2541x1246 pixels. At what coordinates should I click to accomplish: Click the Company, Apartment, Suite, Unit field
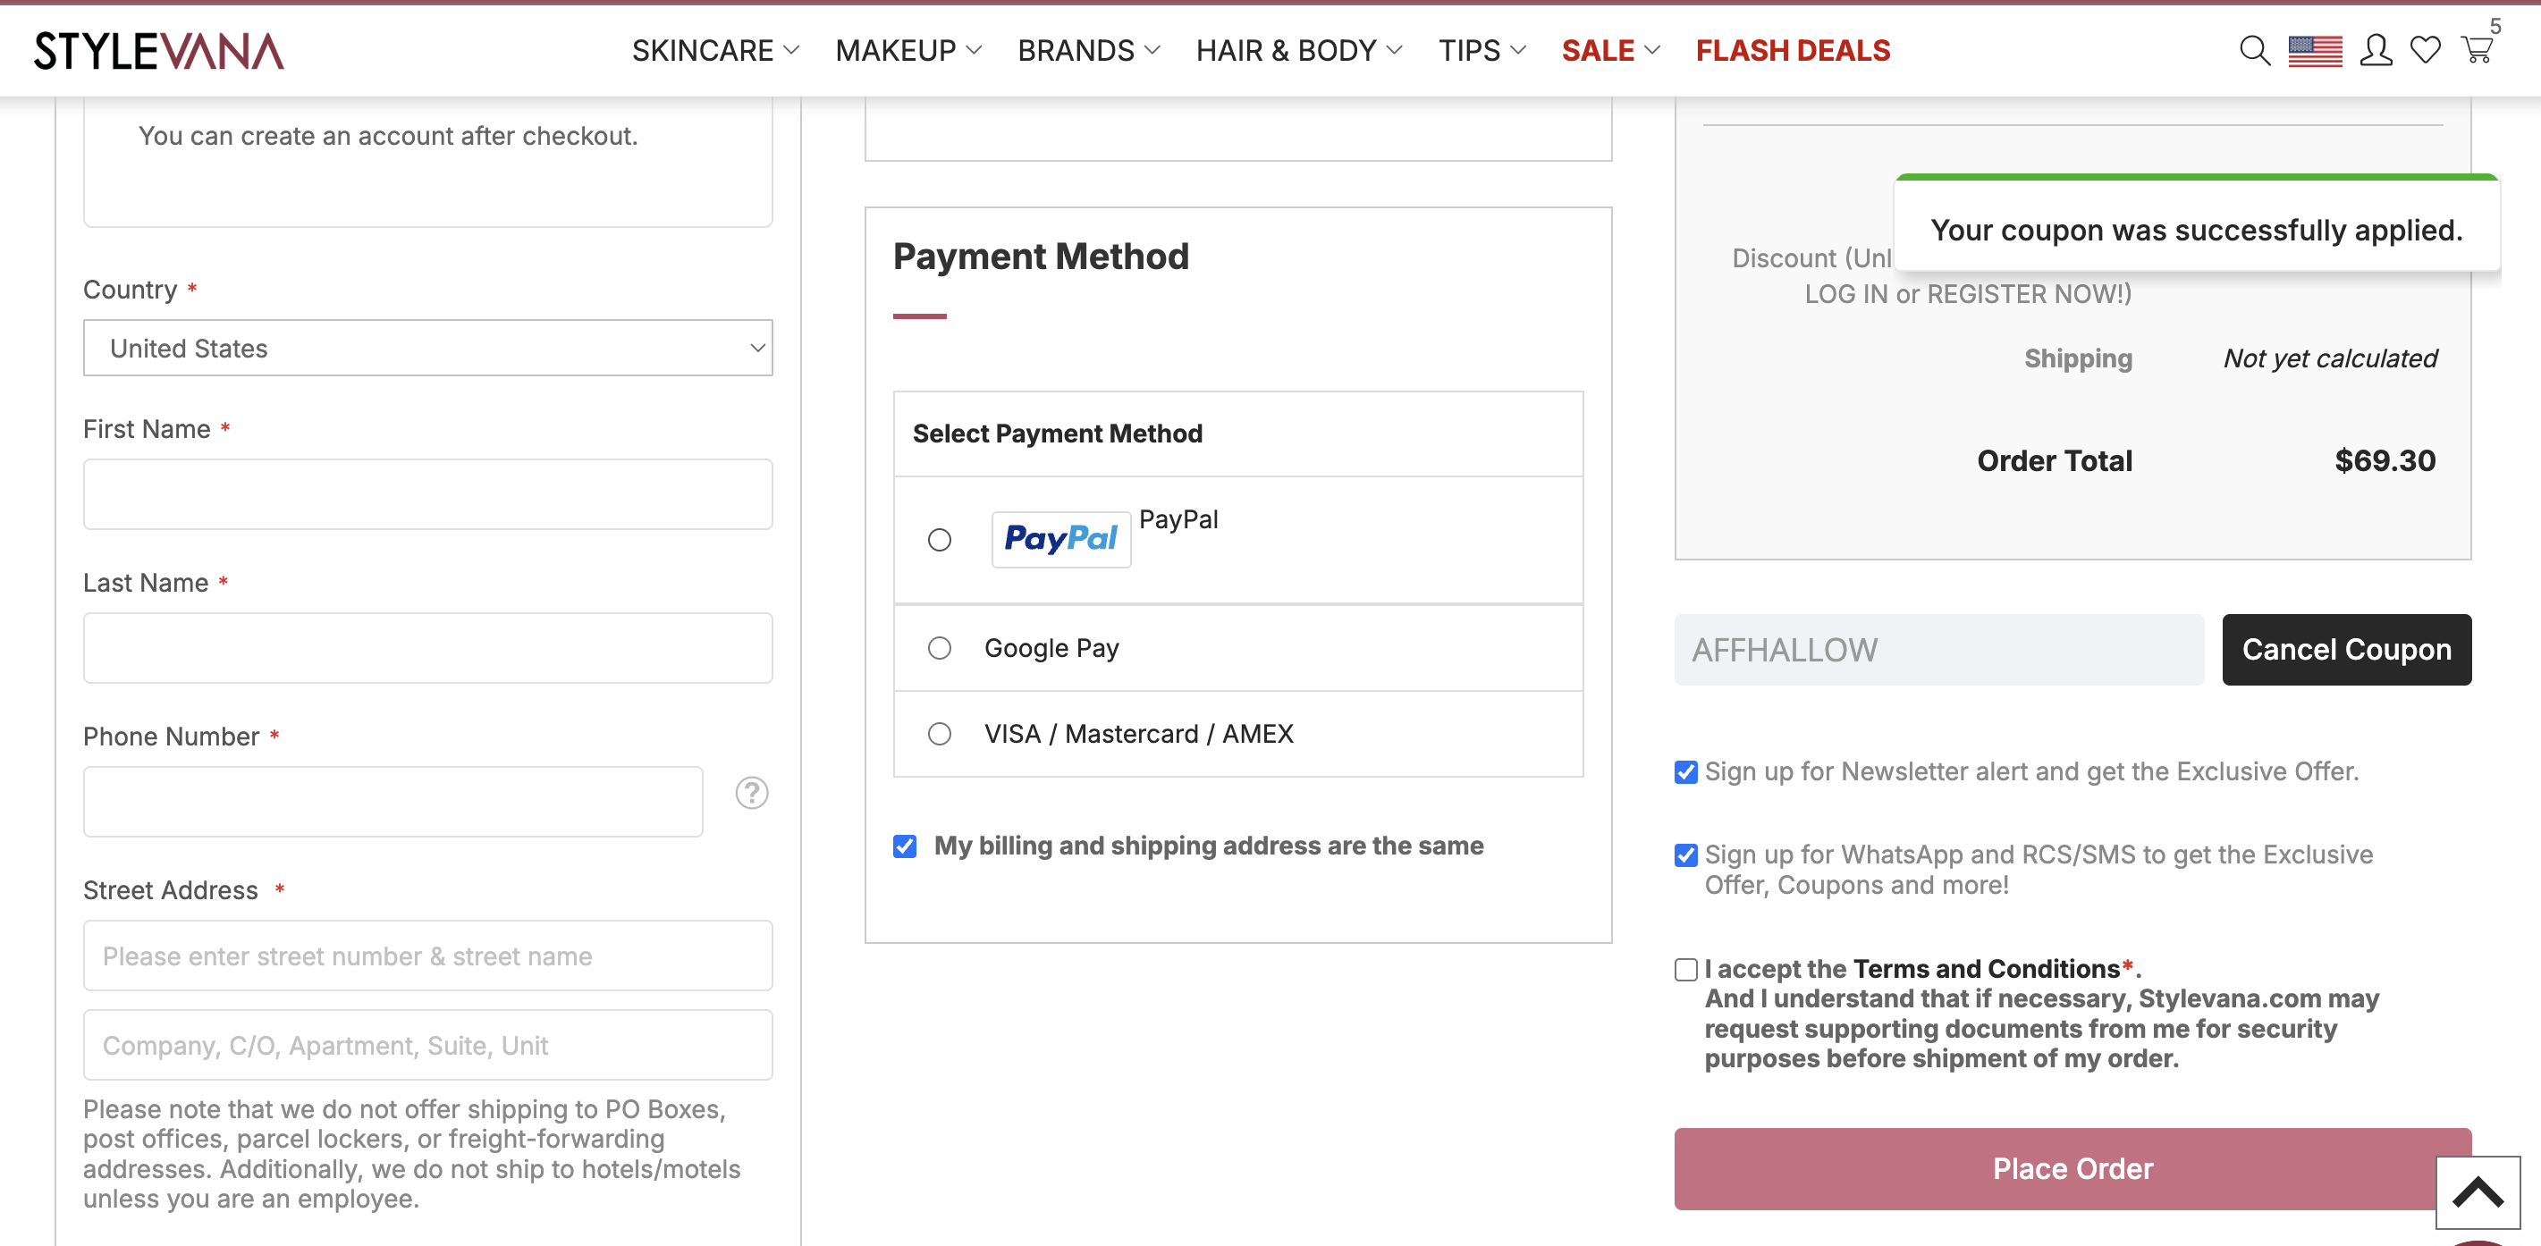tap(427, 1045)
